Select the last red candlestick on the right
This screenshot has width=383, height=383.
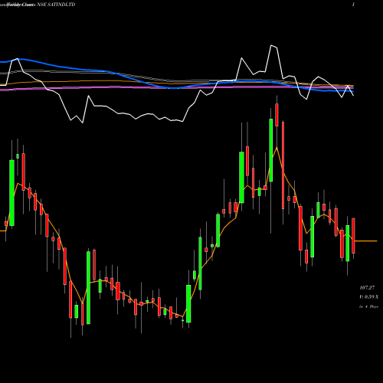353,236
